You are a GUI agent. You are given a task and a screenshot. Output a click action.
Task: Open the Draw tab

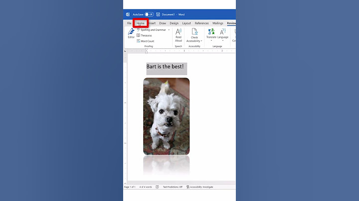point(163,23)
